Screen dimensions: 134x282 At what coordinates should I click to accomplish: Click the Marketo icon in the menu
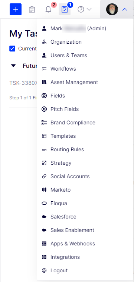[44, 190]
